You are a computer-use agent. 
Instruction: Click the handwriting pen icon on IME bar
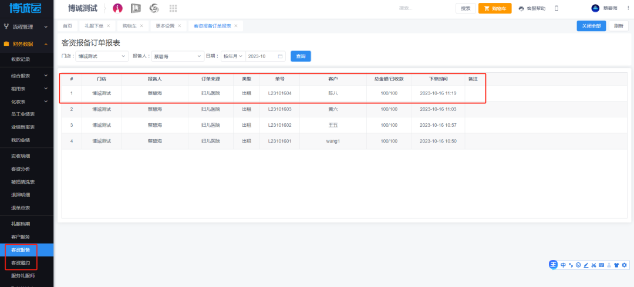point(586,265)
